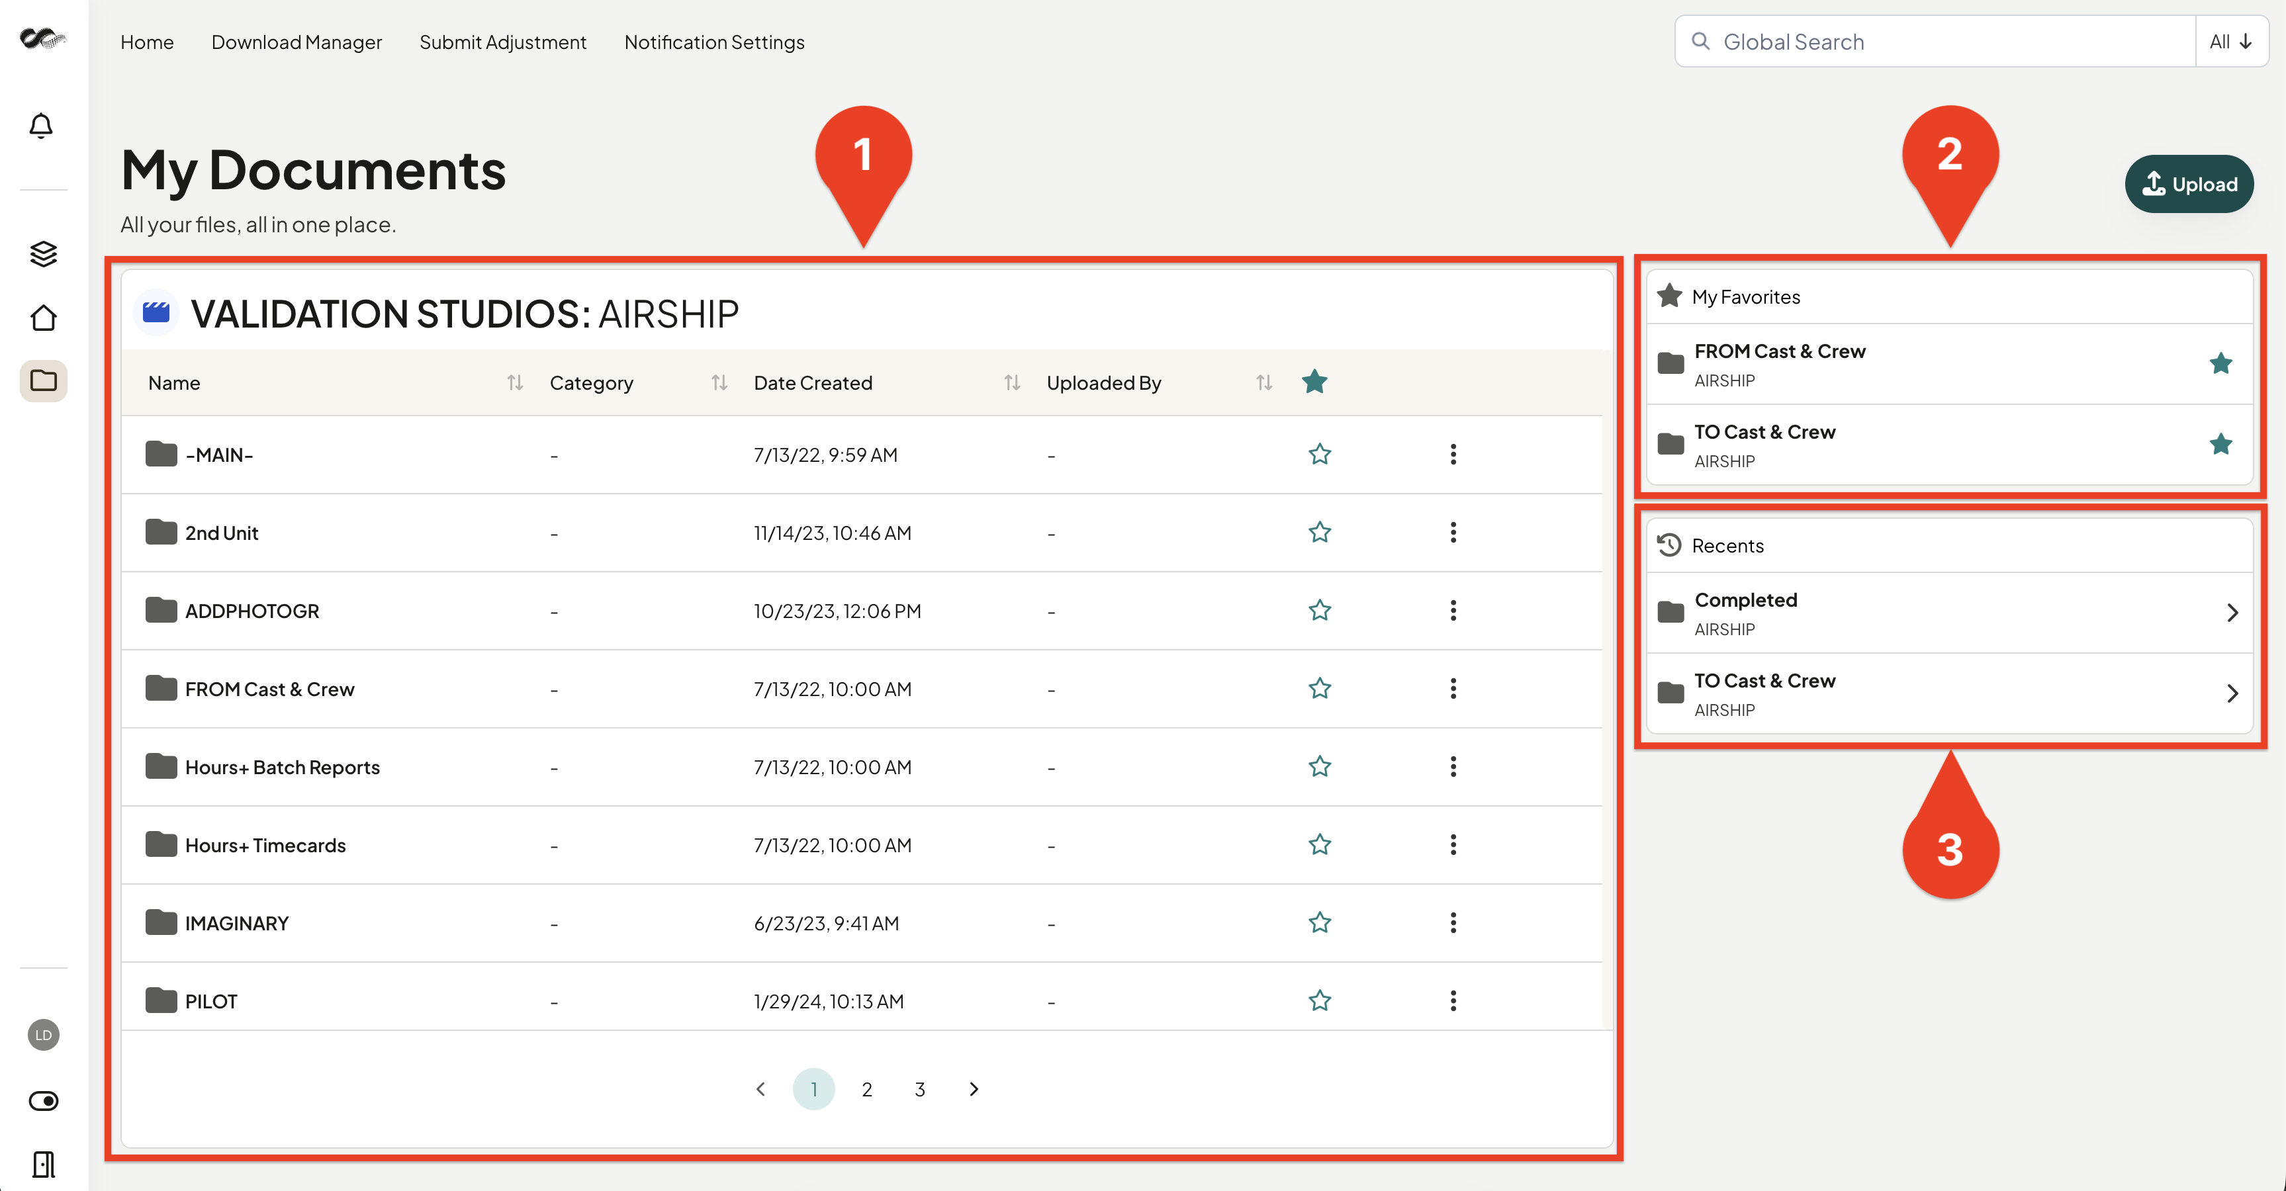The width and height of the screenshot is (2286, 1191).
Task: Select page 1 in pagination
Action: 814,1089
